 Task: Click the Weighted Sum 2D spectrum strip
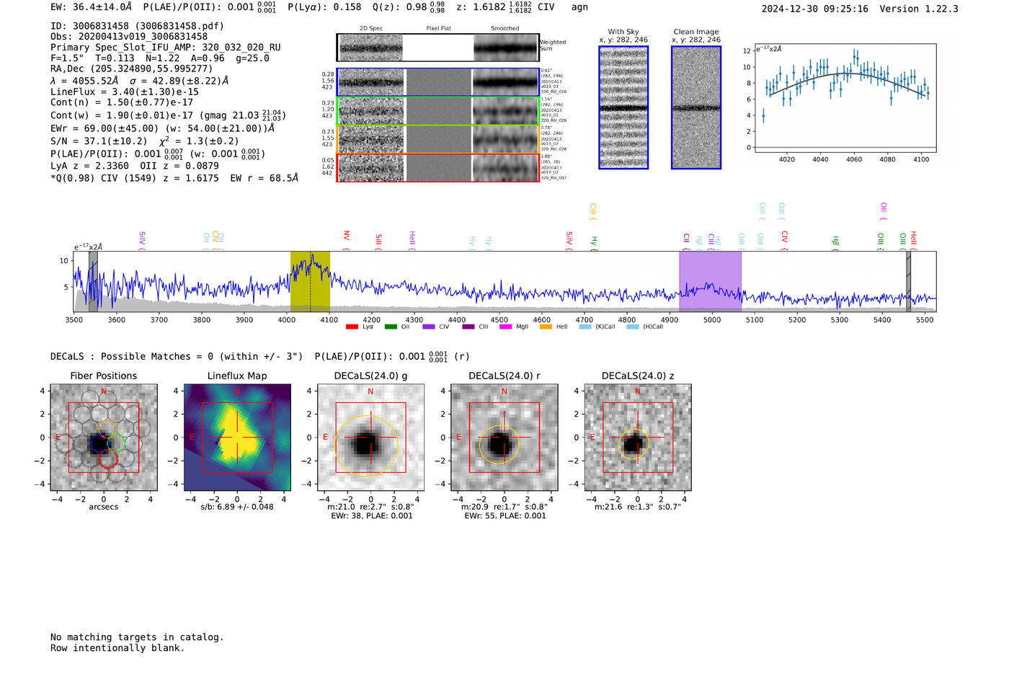point(438,48)
